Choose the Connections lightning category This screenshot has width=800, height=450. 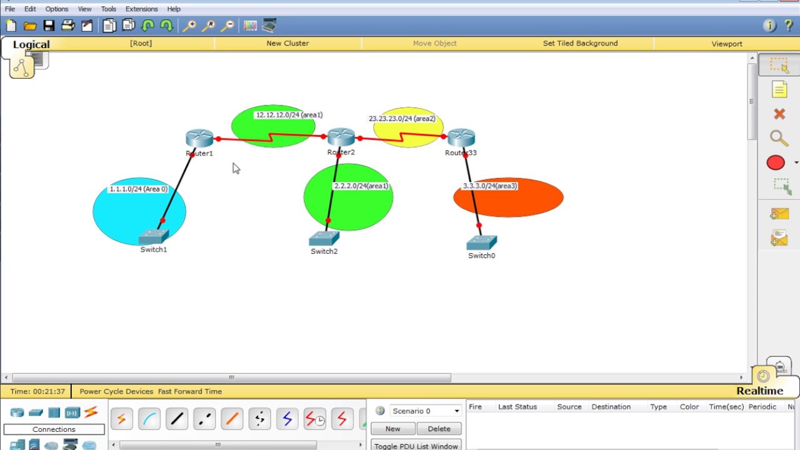(x=91, y=412)
